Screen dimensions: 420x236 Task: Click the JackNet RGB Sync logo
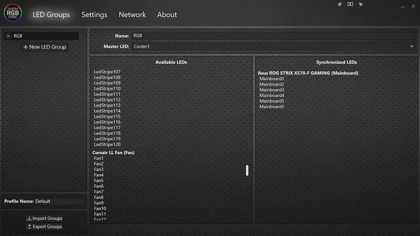[x=13, y=13]
